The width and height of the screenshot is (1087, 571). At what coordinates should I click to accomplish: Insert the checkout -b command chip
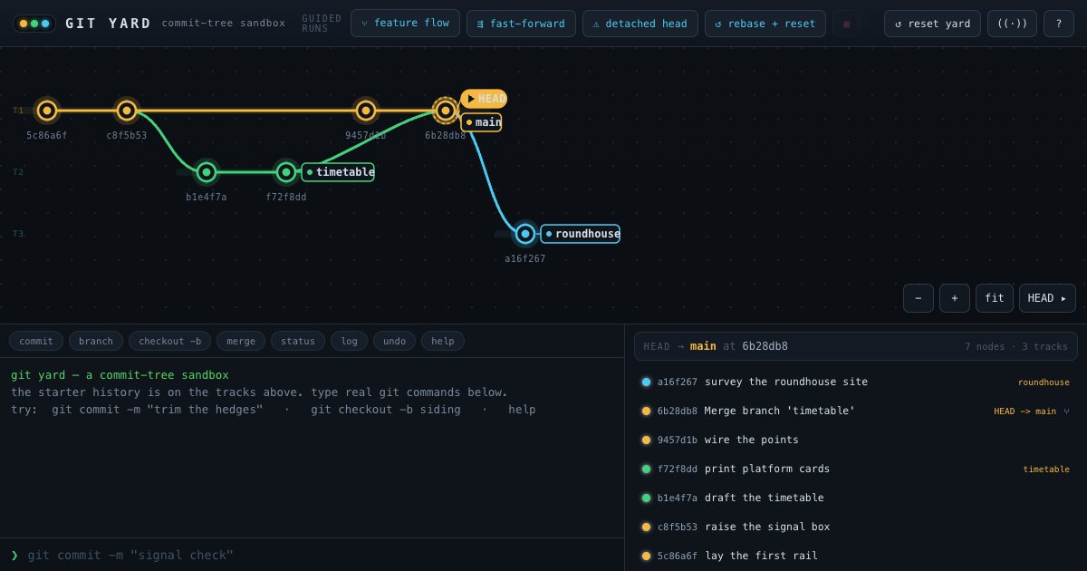click(169, 341)
